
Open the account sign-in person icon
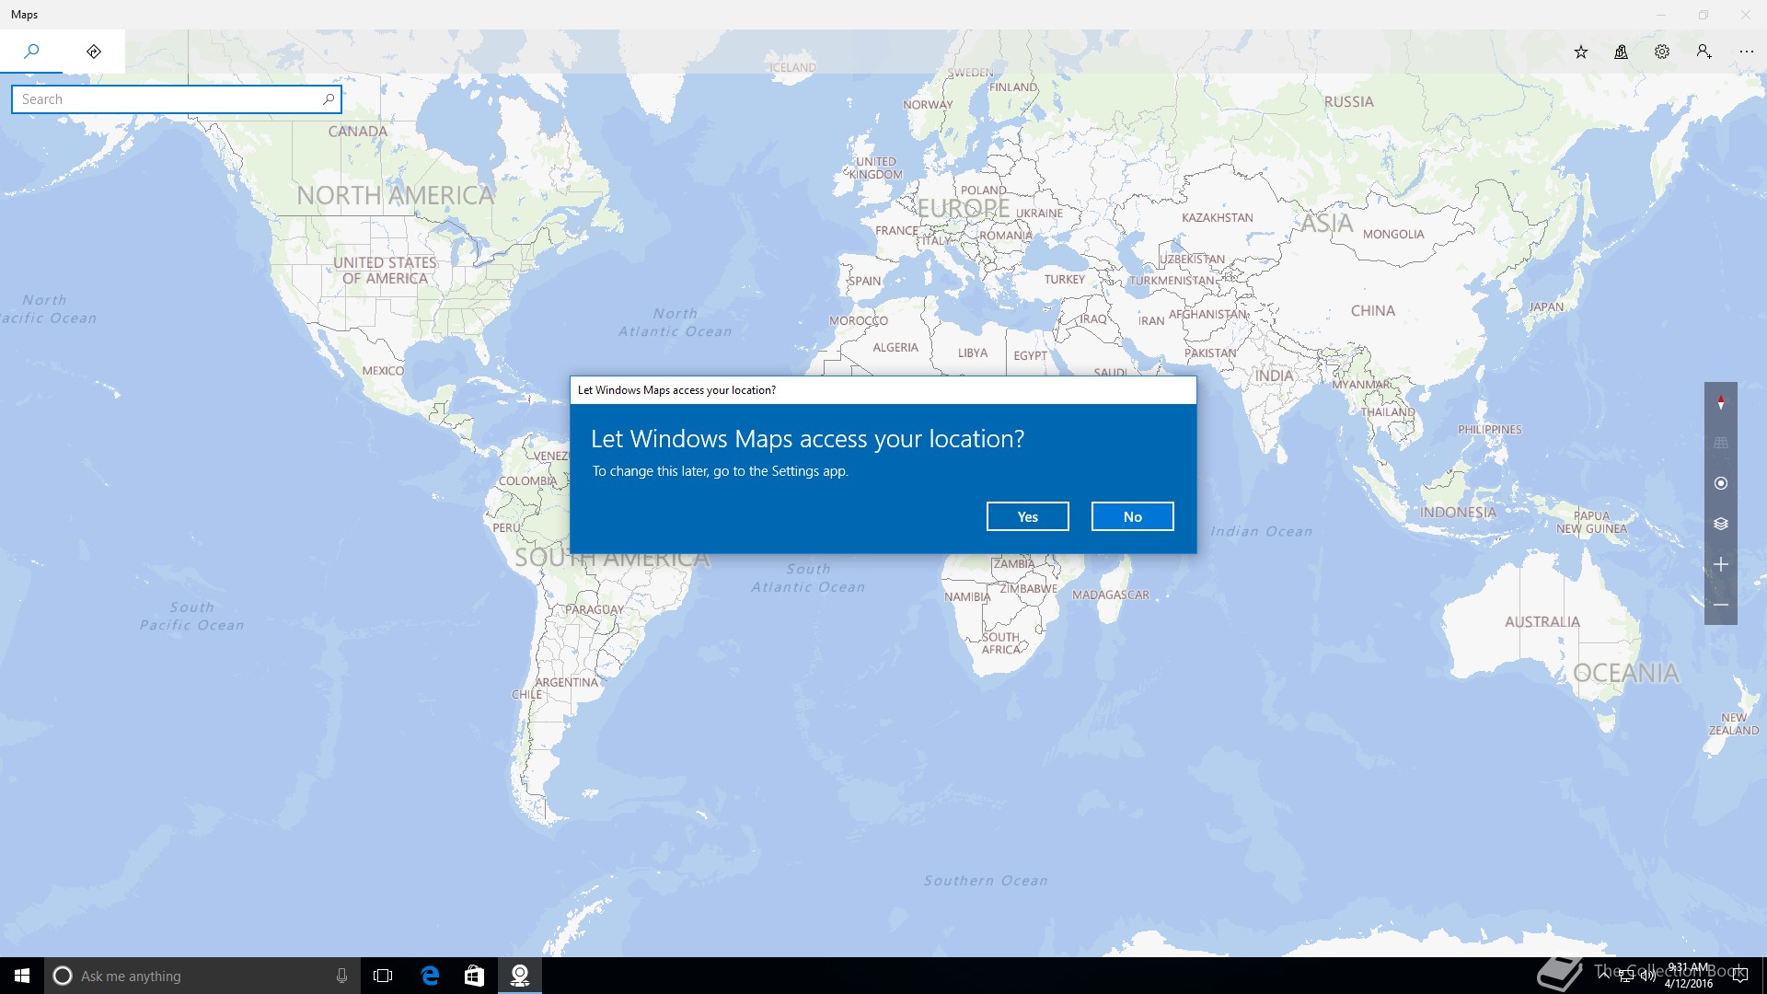pyautogui.click(x=1704, y=52)
